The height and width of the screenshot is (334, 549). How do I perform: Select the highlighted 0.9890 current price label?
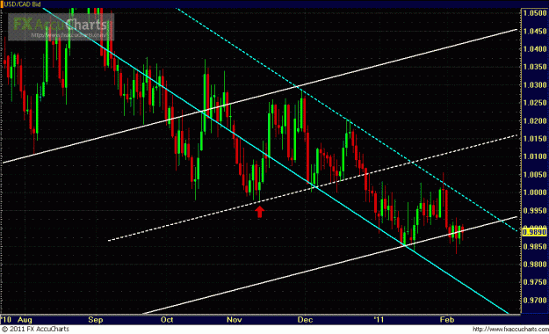click(535, 232)
